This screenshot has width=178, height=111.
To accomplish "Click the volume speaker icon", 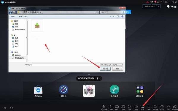I will click(x=136, y=107).
